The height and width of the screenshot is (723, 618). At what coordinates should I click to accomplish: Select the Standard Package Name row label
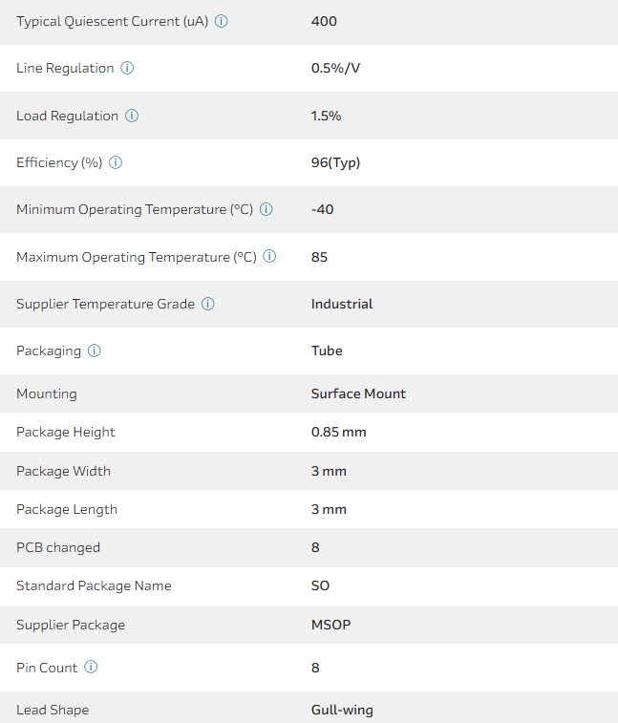94,585
